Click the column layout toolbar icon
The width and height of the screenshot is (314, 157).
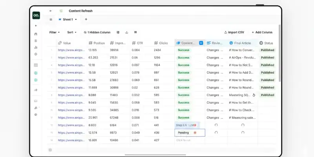click(118, 32)
